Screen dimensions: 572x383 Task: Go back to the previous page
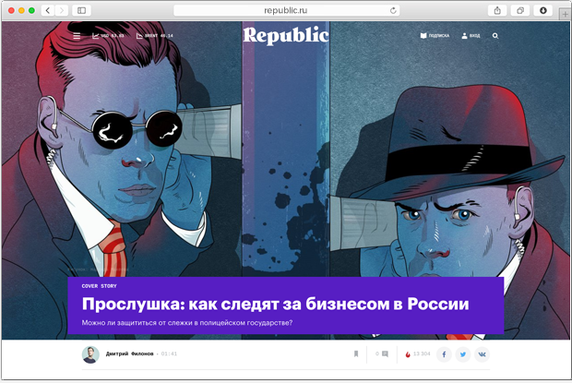click(x=48, y=10)
